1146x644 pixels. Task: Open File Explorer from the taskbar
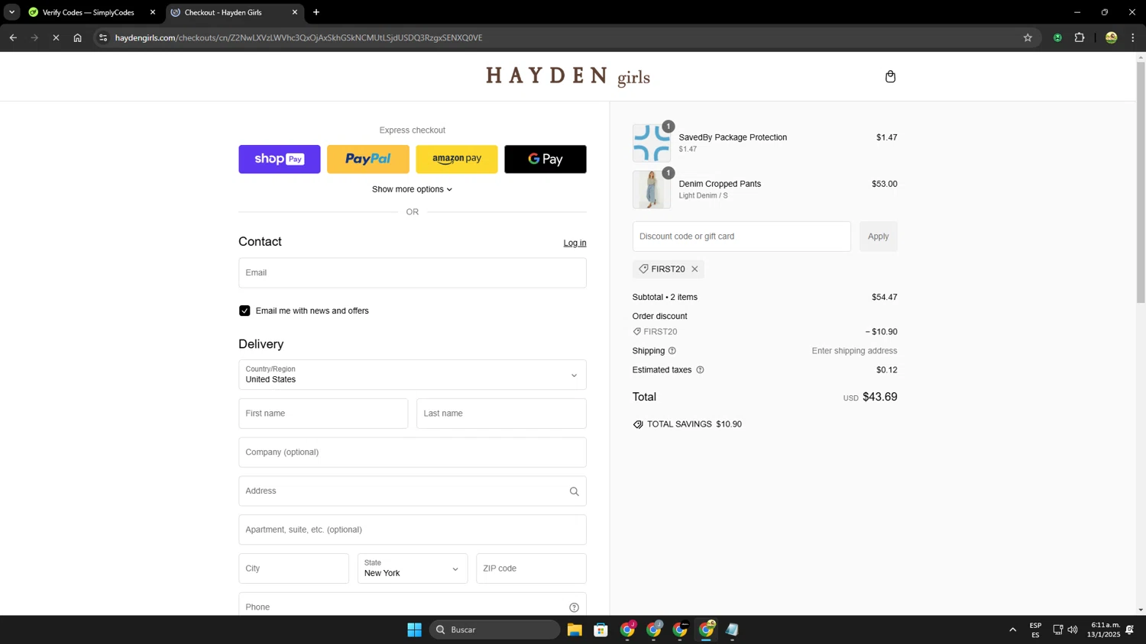click(x=575, y=630)
